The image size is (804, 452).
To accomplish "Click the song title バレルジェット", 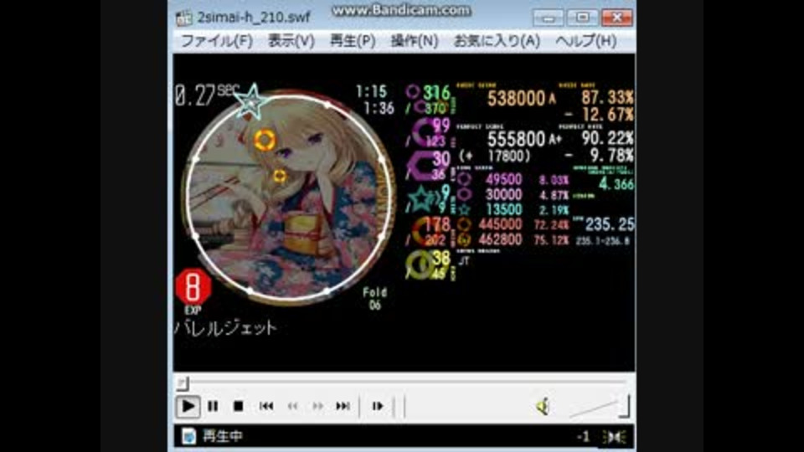I will click(x=225, y=328).
